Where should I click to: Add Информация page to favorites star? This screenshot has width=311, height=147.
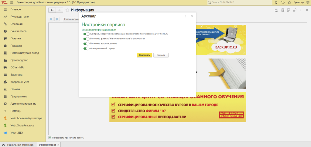click(67, 10)
